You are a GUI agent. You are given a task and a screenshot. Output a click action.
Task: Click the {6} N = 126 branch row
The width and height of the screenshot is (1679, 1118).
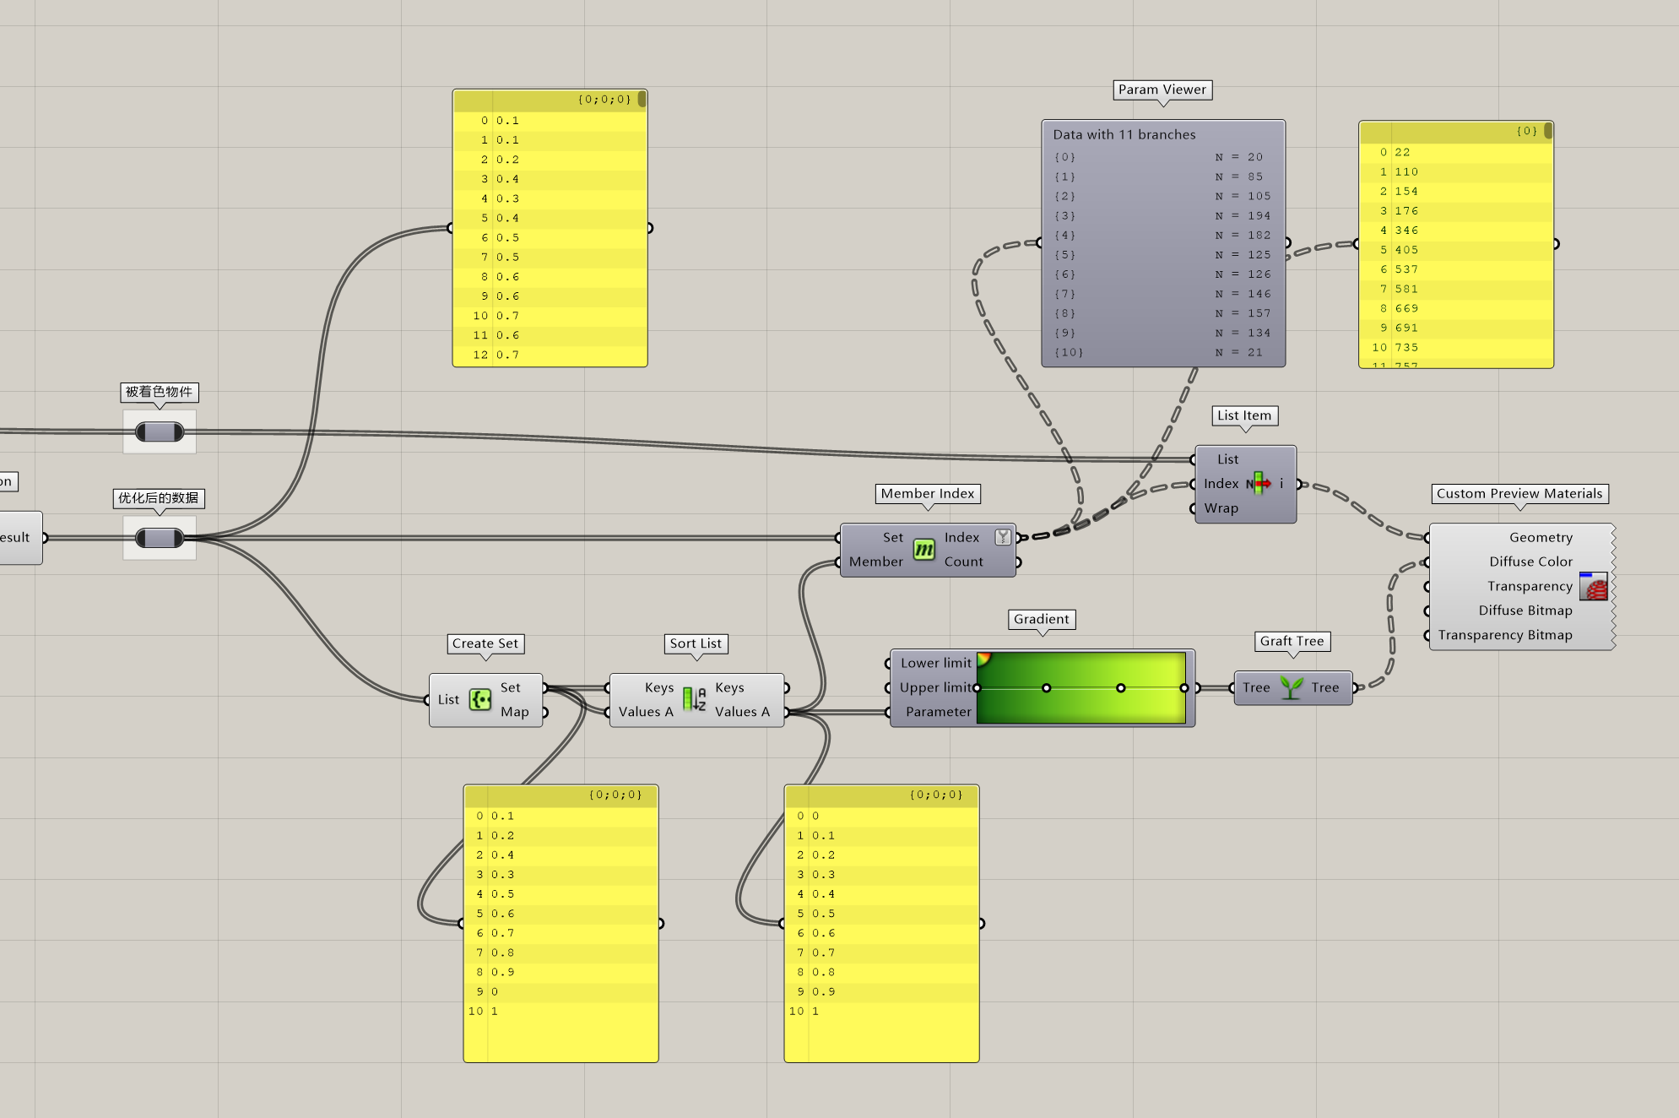[x=1163, y=274]
